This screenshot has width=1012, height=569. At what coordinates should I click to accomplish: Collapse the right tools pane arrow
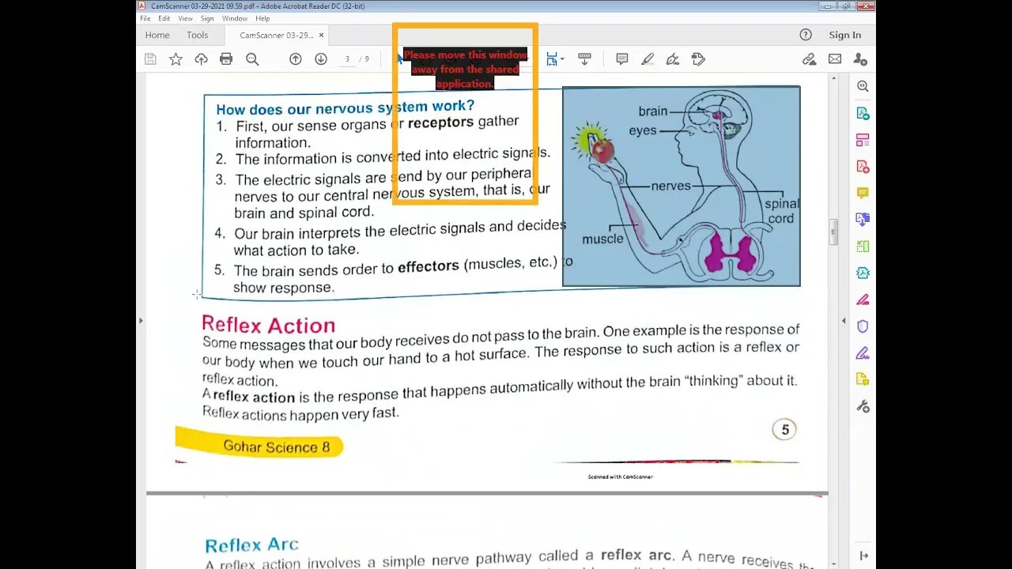[x=844, y=321]
